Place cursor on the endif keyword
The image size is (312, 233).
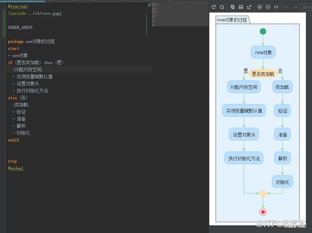(14, 140)
